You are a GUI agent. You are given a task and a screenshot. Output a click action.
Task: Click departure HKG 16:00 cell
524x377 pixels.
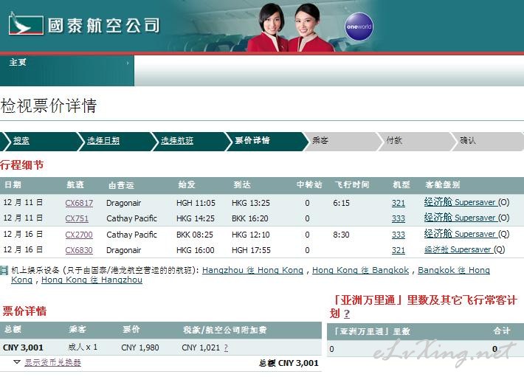(x=195, y=250)
